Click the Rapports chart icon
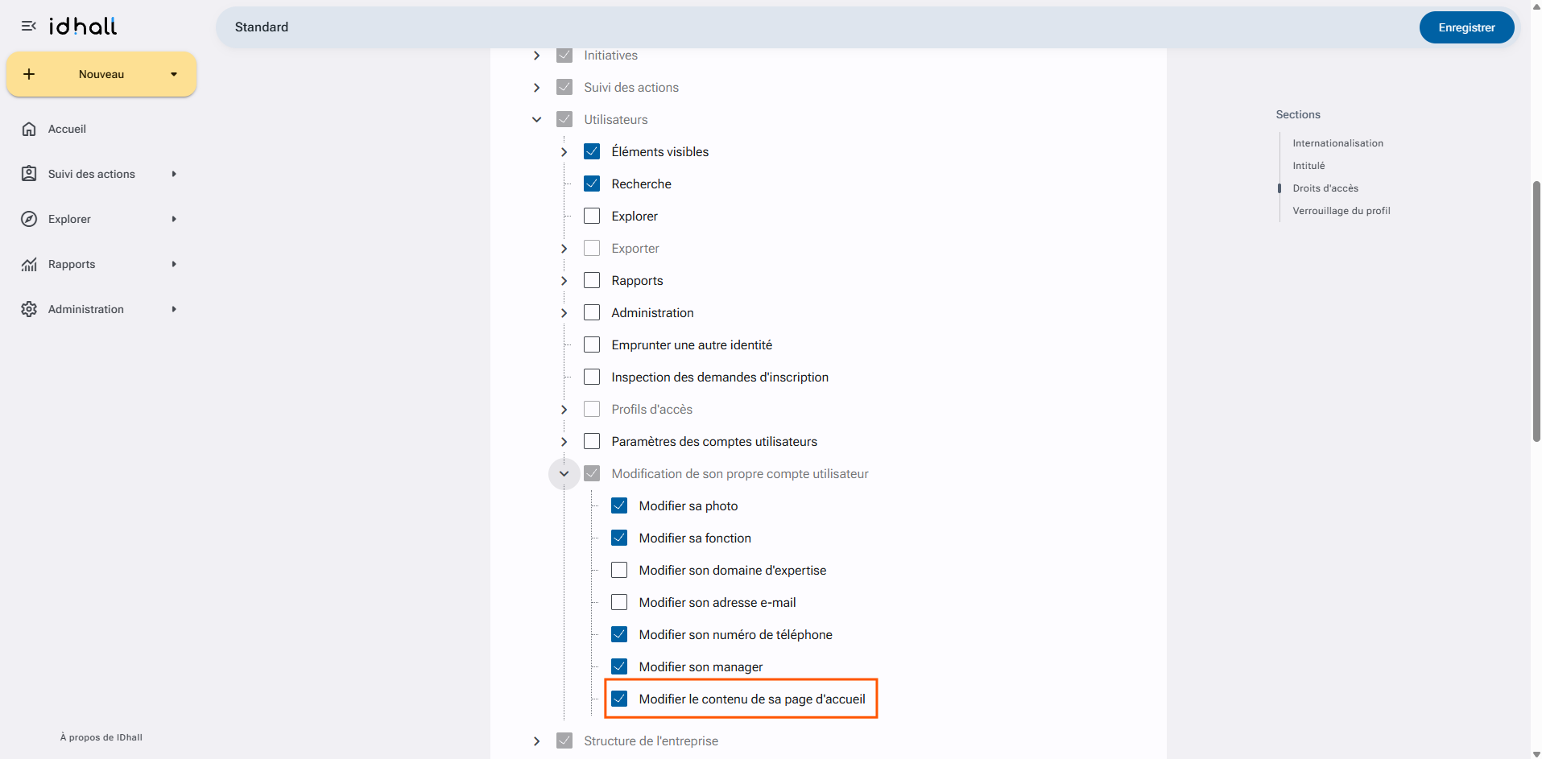 [x=29, y=264]
